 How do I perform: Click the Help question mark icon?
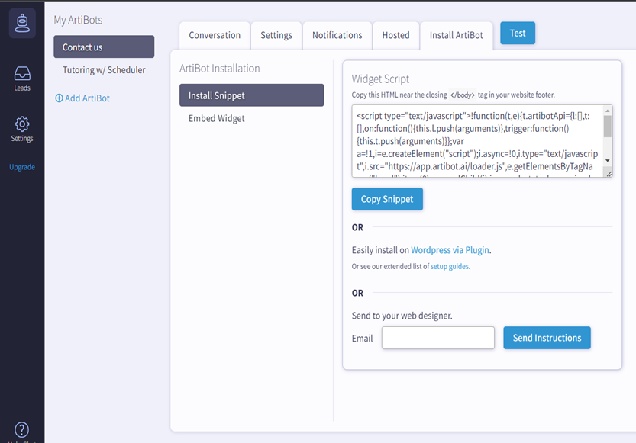tap(22, 430)
